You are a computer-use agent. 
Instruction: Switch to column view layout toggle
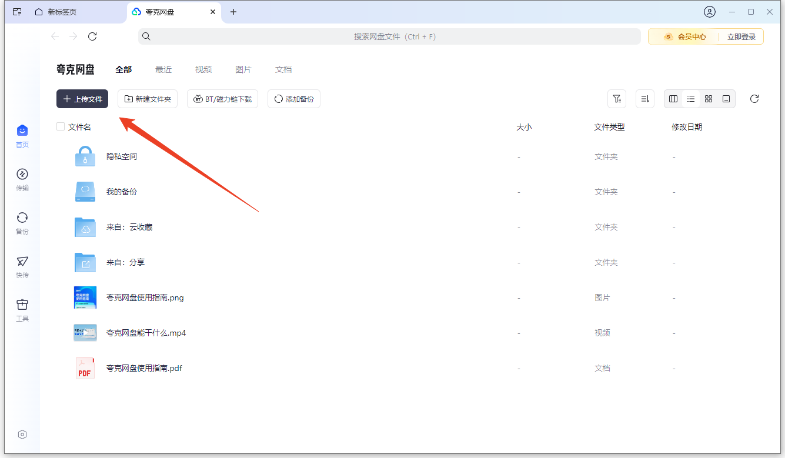pos(673,99)
